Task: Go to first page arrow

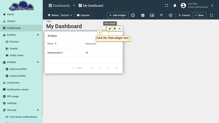Action: point(92,68)
